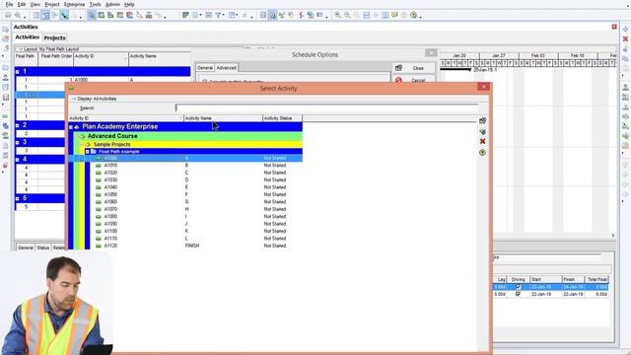Select activity row A1050

(x=185, y=194)
